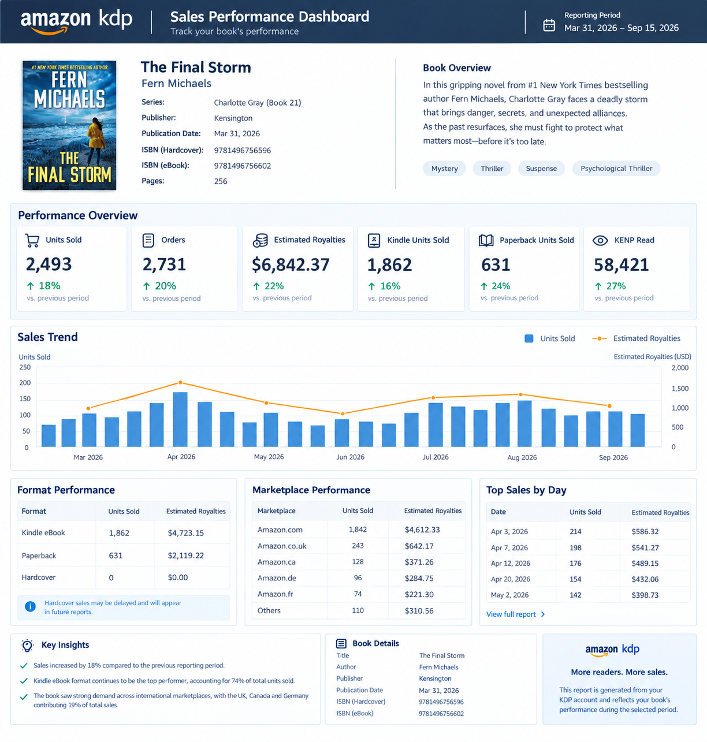Click the Book Details list icon
The image size is (707, 742).
(x=341, y=643)
